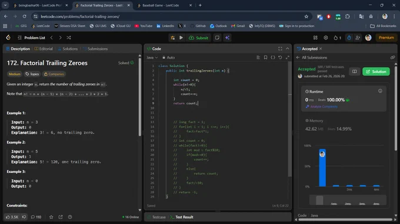The width and height of the screenshot is (400, 224).
Task: Open the browser tab search dropdown
Action: [5, 5]
